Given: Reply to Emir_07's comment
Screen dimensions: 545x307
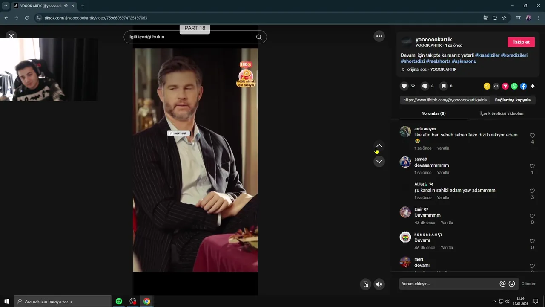Looking at the screenshot, I should coord(447,223).
